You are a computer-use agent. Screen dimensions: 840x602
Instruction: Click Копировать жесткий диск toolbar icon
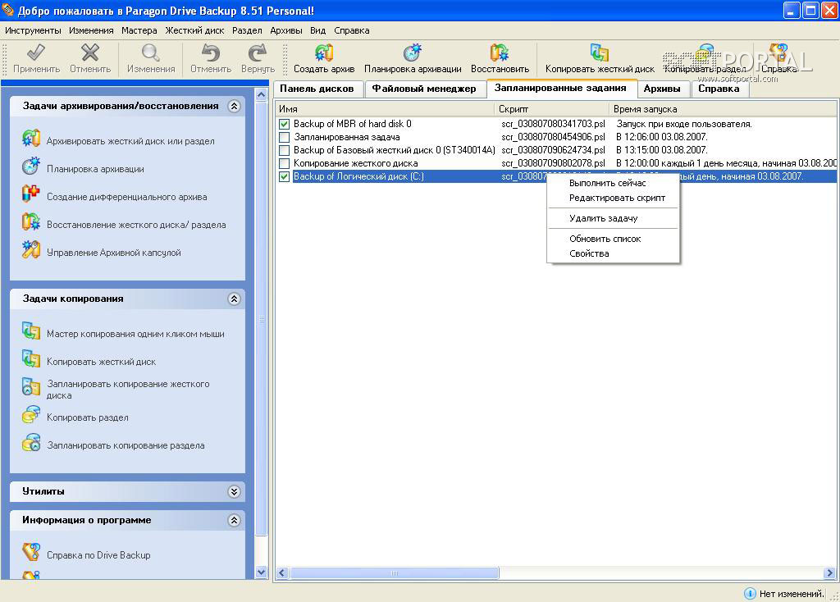[600, 52]
